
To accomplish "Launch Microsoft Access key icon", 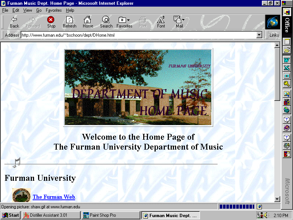I will (x=287, y=84).
